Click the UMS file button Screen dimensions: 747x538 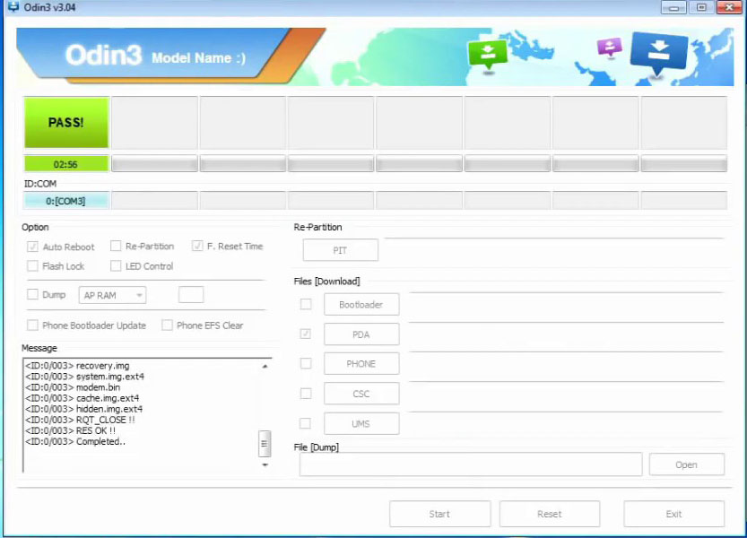[361, 423]
